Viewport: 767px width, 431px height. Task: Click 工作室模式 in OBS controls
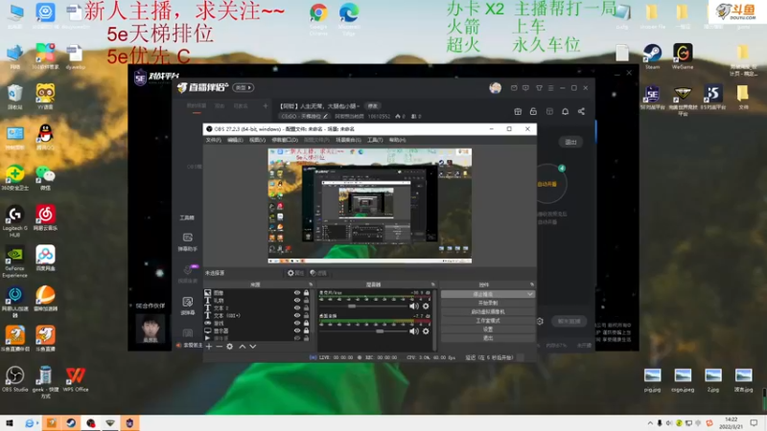[x=488, y=321]
